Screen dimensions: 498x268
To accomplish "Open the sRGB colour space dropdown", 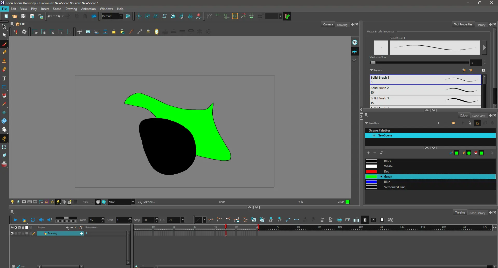I will 133,202.
